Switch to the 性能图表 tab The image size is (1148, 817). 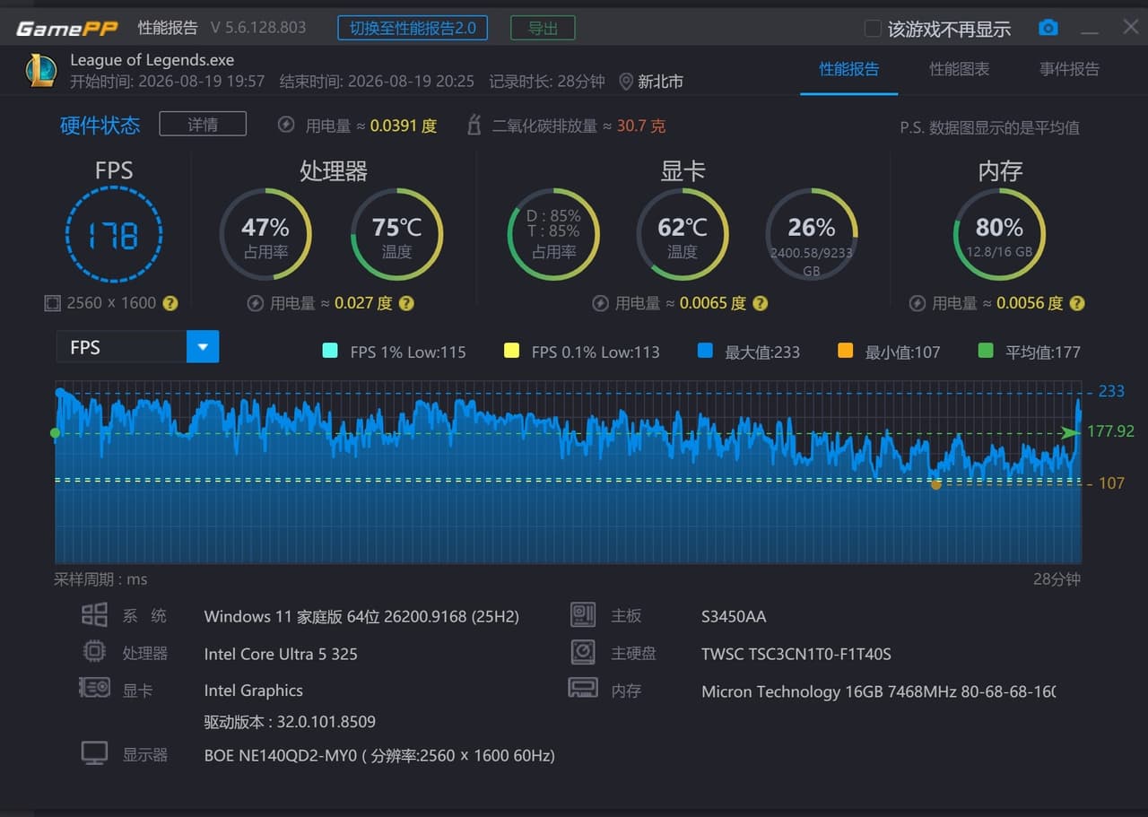(959, 69)
